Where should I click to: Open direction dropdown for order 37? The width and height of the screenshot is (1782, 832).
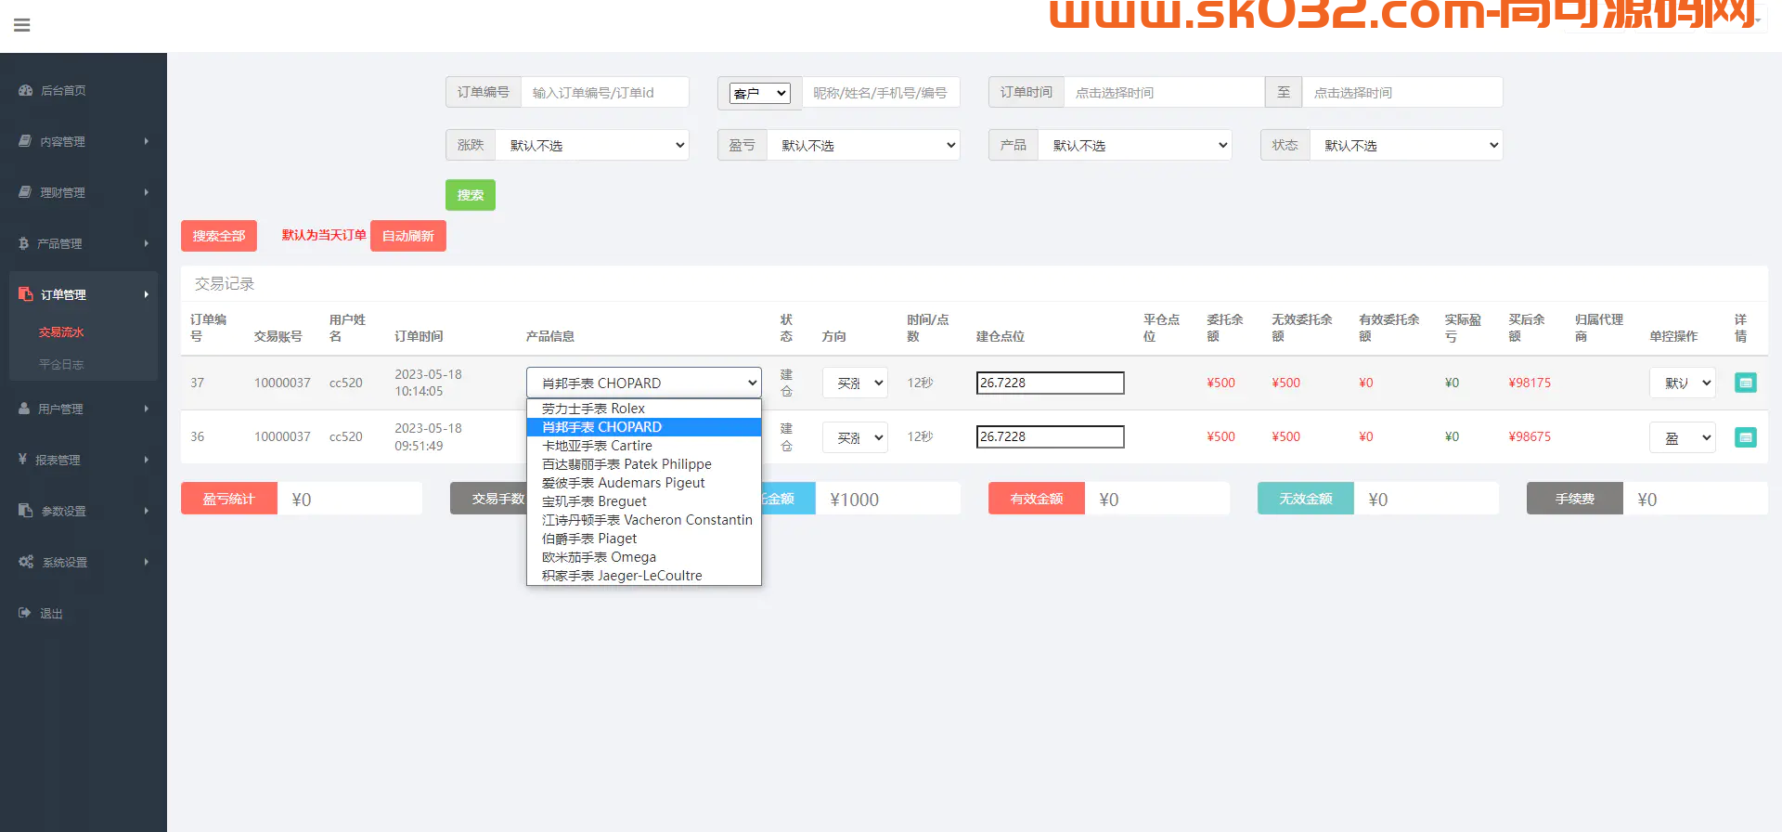(x=855, y=383)
